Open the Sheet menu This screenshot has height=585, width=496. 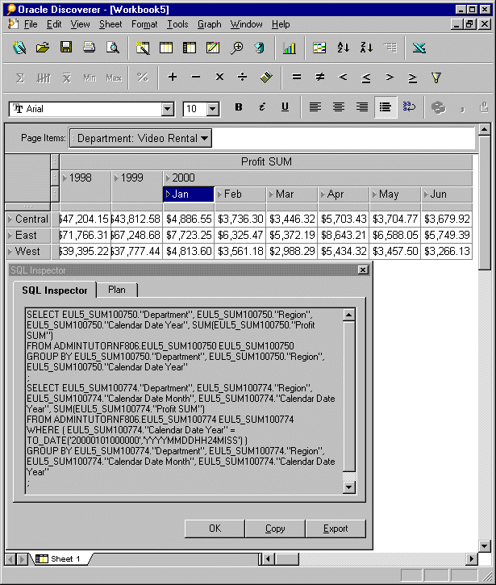pos(110,24)
